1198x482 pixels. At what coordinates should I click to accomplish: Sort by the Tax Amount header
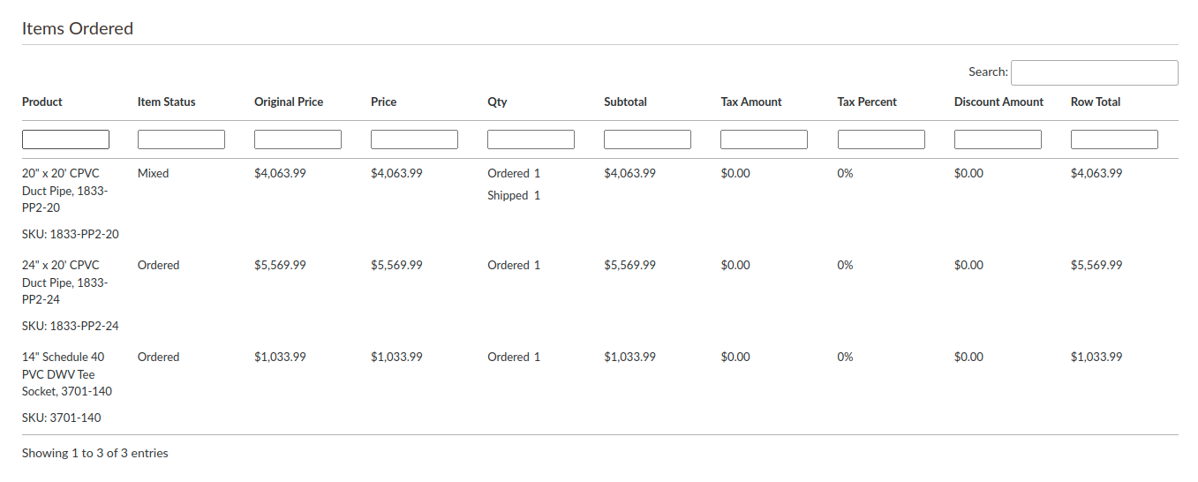[751, 102]
